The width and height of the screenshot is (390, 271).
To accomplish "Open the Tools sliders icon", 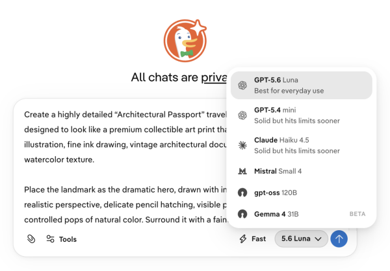I will pos(50,239).
